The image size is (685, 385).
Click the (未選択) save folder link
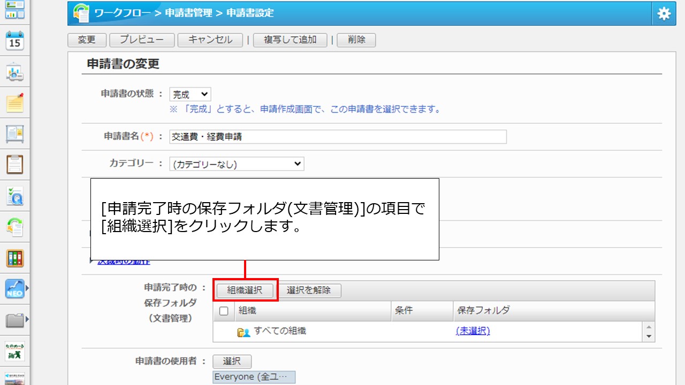tap(473, 331)
